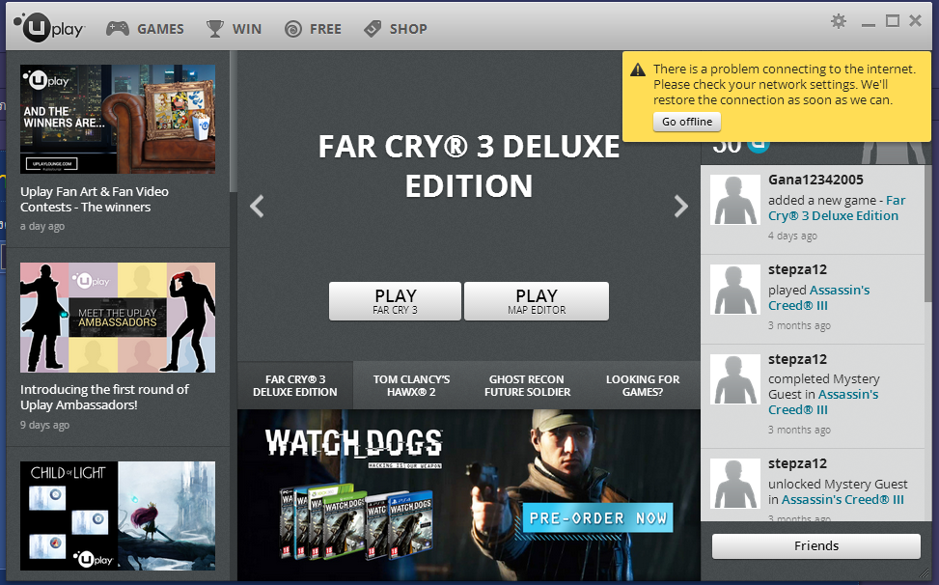Open the Friends list button

[x=816, y=545]
